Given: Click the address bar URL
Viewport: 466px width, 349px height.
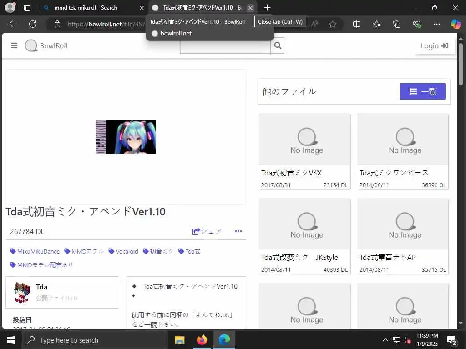Looking at the screenshot, I should pyautogui.click(x=106, y=24).
